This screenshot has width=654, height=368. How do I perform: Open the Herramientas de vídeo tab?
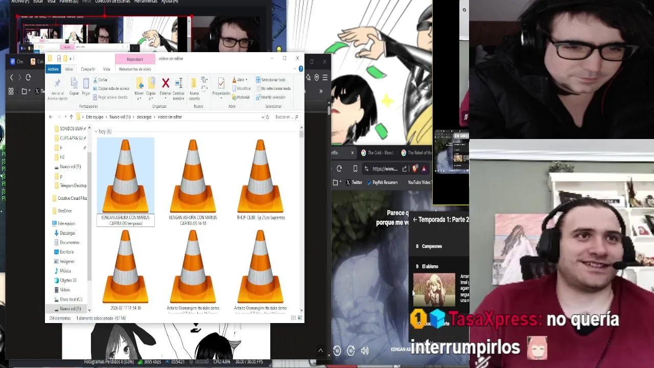point(135,69)
